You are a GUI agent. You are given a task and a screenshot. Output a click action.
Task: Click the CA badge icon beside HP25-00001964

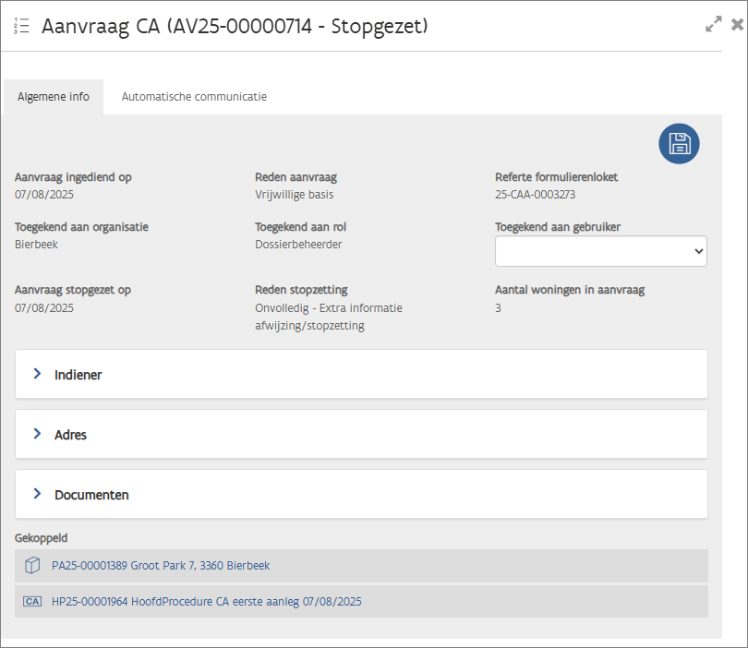click(x=32, y=601)
